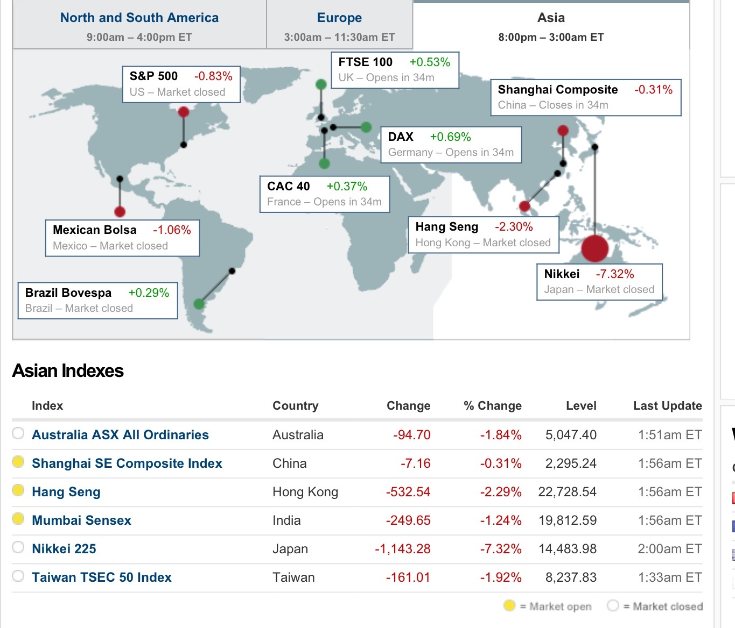Viewport: 735px width, 628px height.
Task: Click the 1:33am ET last update time
Action: [x=670, y=577]
